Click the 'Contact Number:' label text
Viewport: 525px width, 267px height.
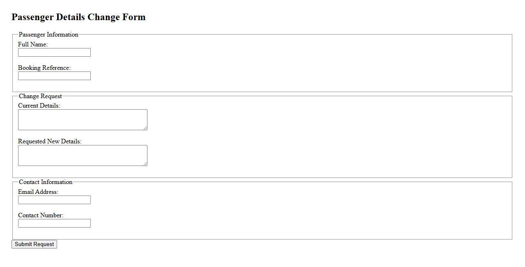pos(41,215)
